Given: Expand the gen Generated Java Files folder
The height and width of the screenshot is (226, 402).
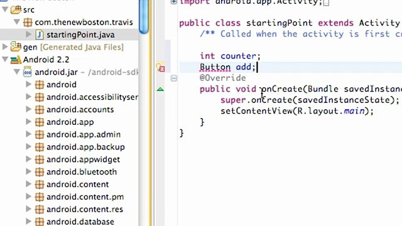Looking at the screenshot, I should 5,47.
